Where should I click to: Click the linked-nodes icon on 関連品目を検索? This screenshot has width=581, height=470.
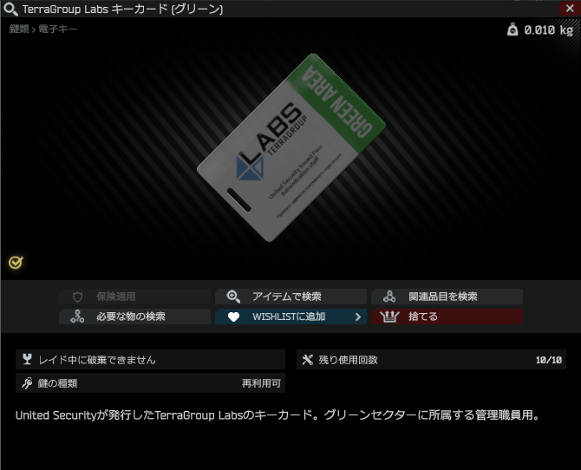[389, 297]
